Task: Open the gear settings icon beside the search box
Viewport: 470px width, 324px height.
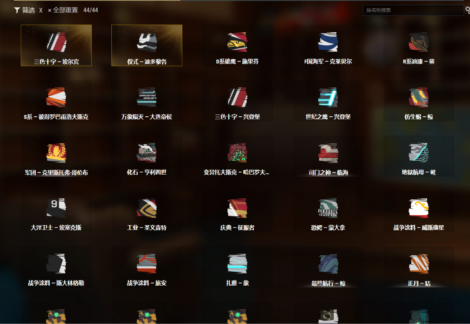Action: (x=467, y=10)
